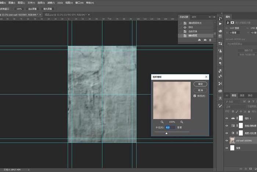The width and height of the screenshot is (257, 172).
Task: Open the status bar info arrow
Action: click(x=29, y=170)
